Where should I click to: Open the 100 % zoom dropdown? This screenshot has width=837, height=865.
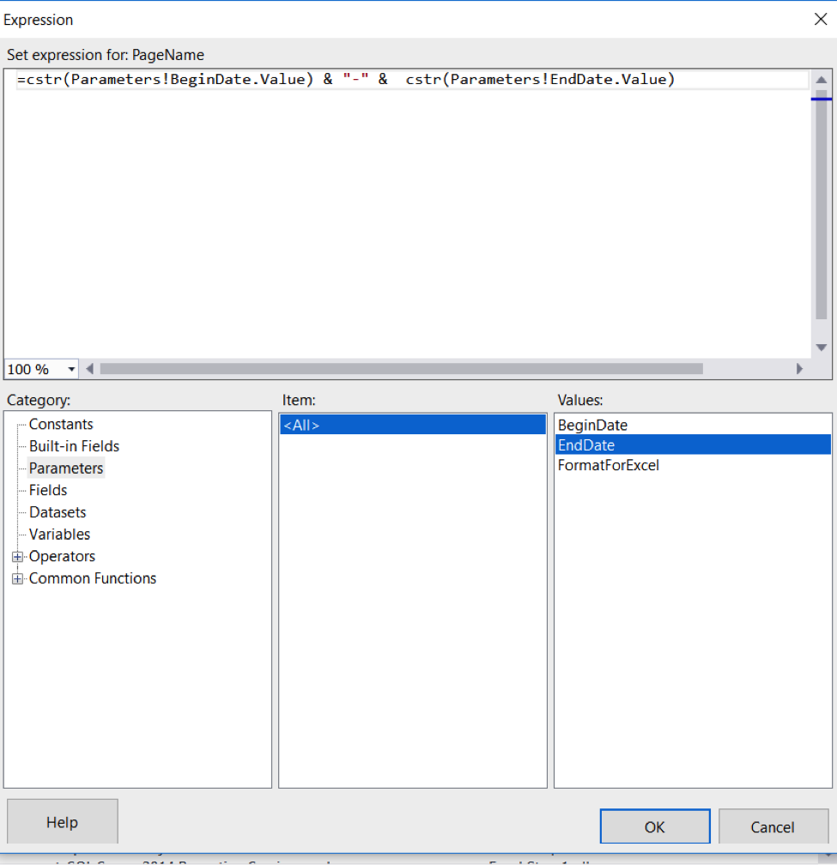[71, 369]
